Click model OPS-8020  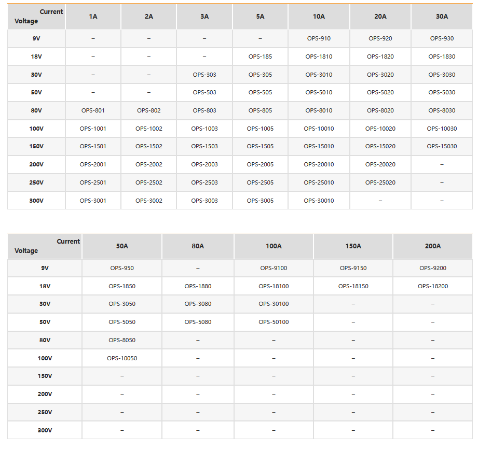pos(380,110)
